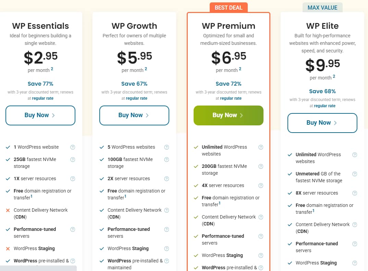
Task: Click help icon beside 1 WordPress website
Action: [x=73, y=147]
